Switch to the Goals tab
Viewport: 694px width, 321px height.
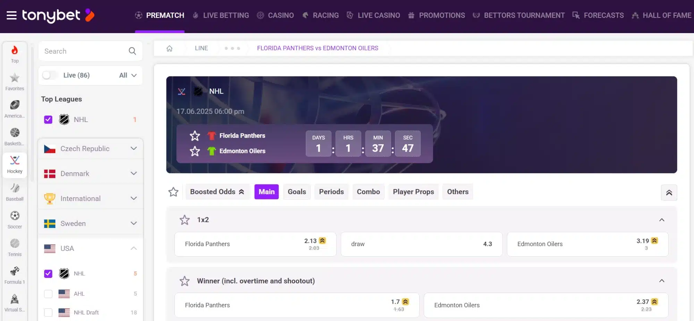[297, 192]
